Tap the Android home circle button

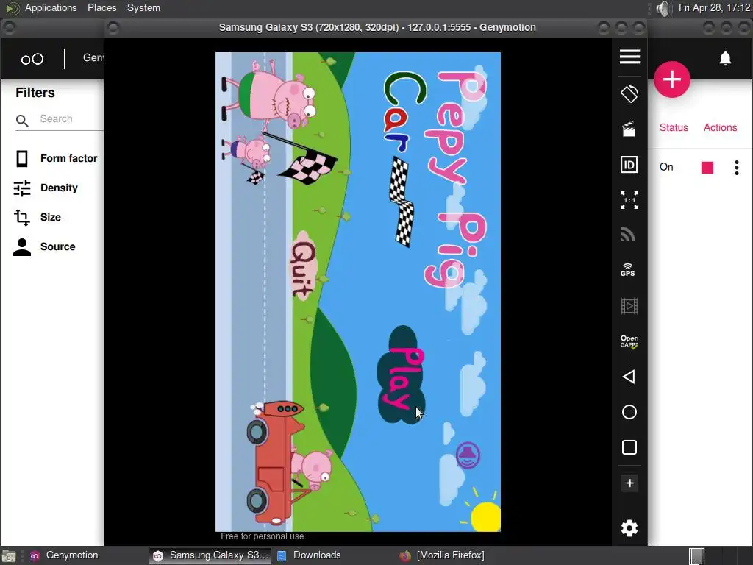tap(629, 412)
